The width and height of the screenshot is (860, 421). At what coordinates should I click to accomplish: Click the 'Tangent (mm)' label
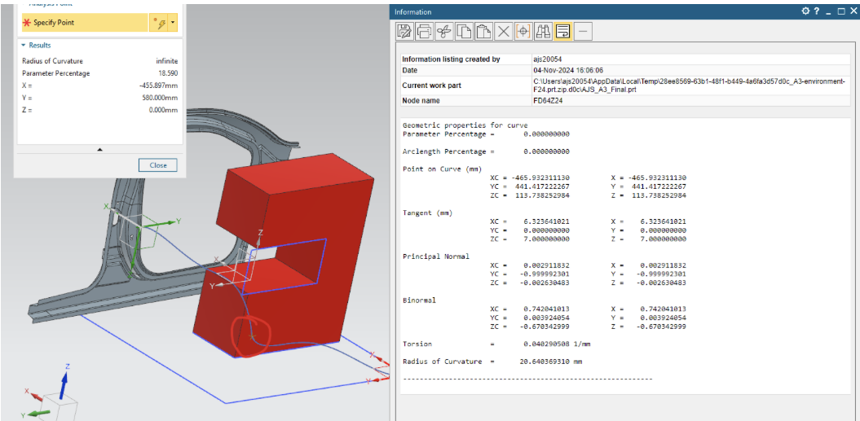point(428,213)
